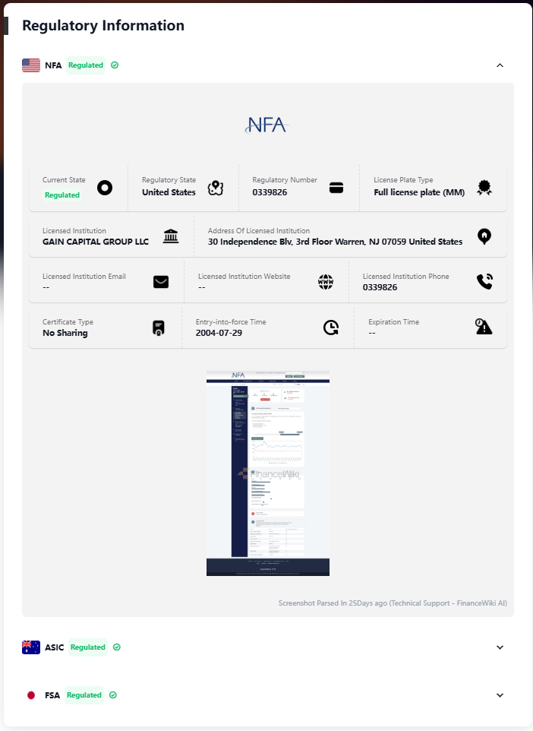Screen dimensions: 533x731
Task: Click the Japan flag icon beside FSA
Action: [x=31, y=695]
